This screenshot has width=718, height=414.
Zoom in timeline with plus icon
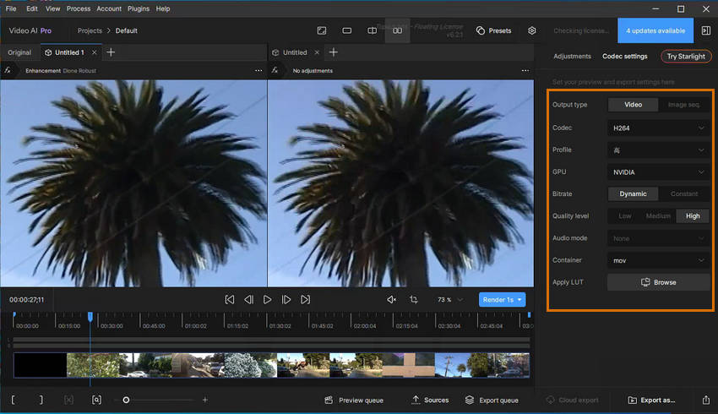pyautogui.click(x=205, y=400)
